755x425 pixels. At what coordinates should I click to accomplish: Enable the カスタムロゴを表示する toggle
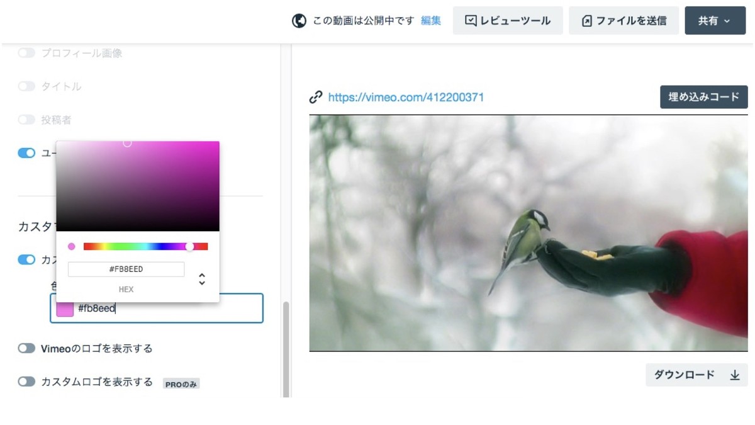click(26, 382)
